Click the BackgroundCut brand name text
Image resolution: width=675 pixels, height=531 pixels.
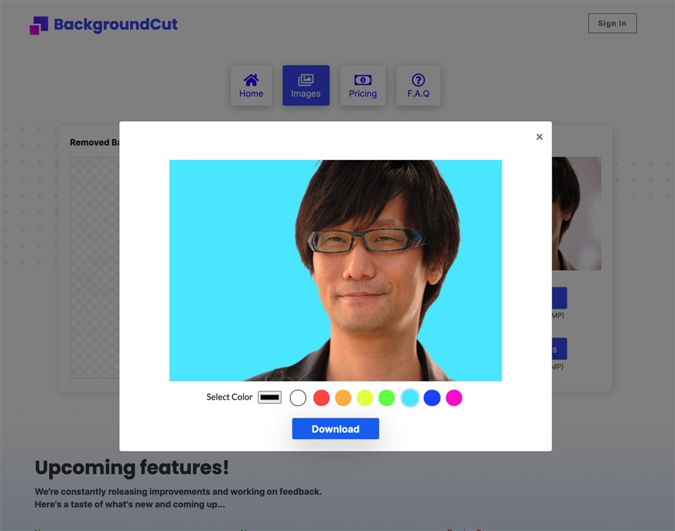coord(115,25)
